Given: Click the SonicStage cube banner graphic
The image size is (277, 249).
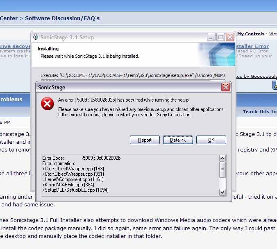Looking at the screenshot, I should click(217, 54).
